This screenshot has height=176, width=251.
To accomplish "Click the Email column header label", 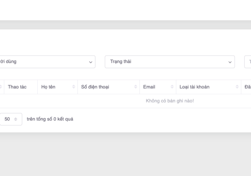I will point(149,87).
